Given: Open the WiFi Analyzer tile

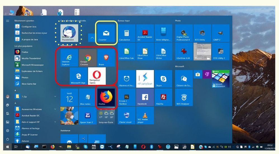Looking at the screenshot, I should (x=184, y=97).
